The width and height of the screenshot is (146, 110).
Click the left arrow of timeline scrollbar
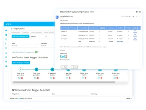coord(13,82)
